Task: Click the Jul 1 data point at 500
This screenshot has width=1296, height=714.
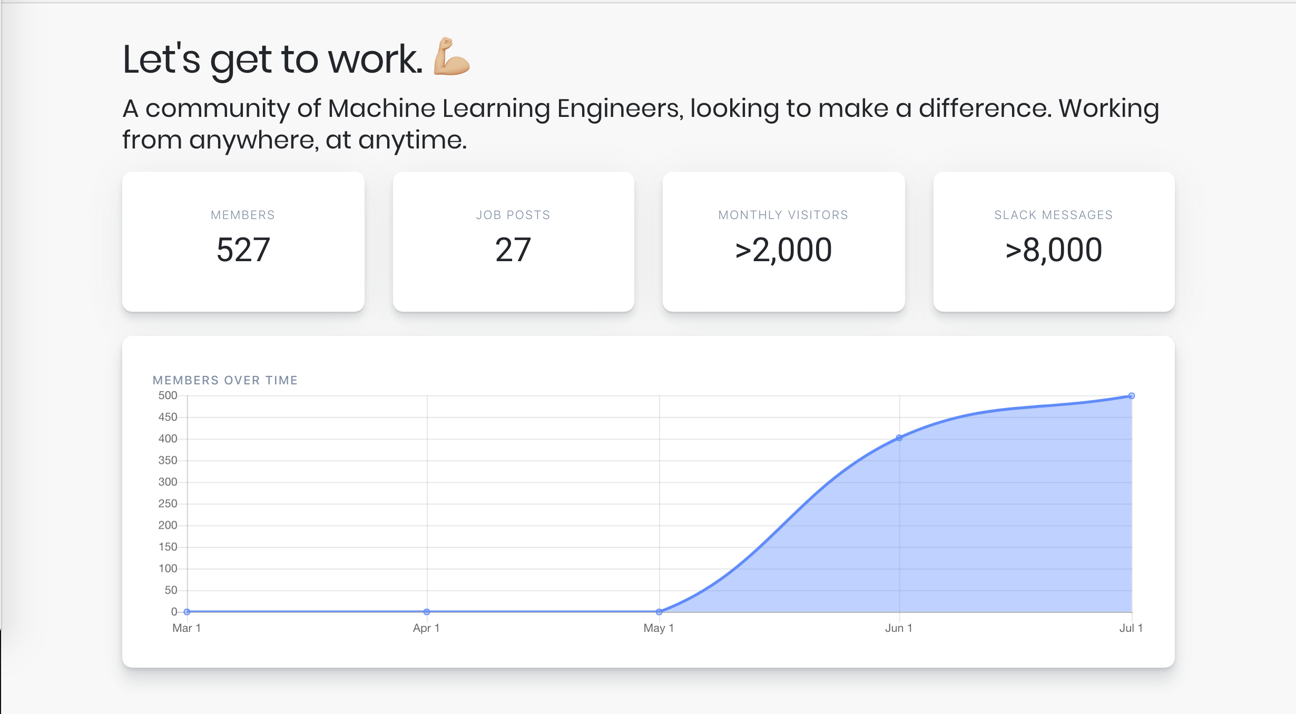Action: coord(1132,396)
